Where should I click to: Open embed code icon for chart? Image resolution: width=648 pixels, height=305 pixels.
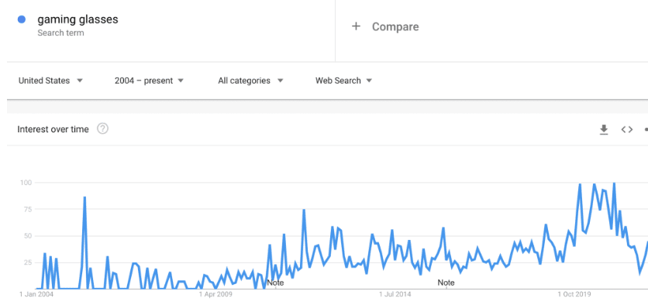point(627,129)
